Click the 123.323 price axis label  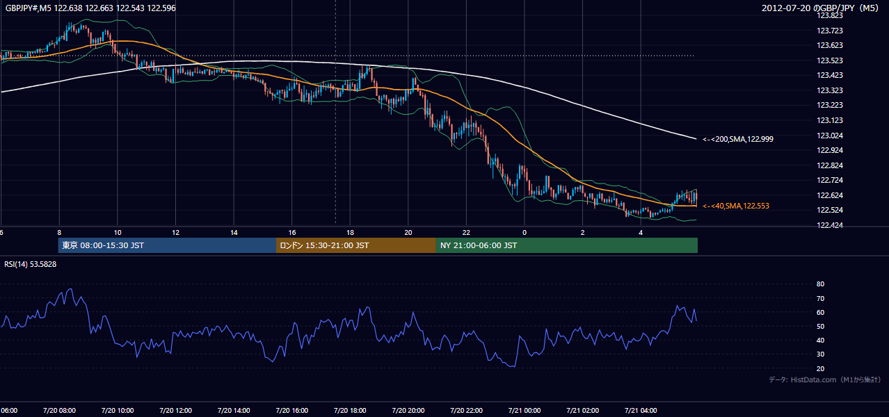[829, 90]
